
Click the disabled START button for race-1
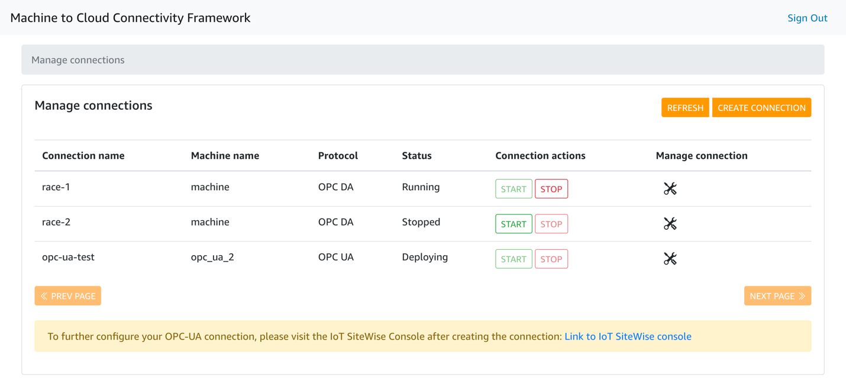pos(514,188)
